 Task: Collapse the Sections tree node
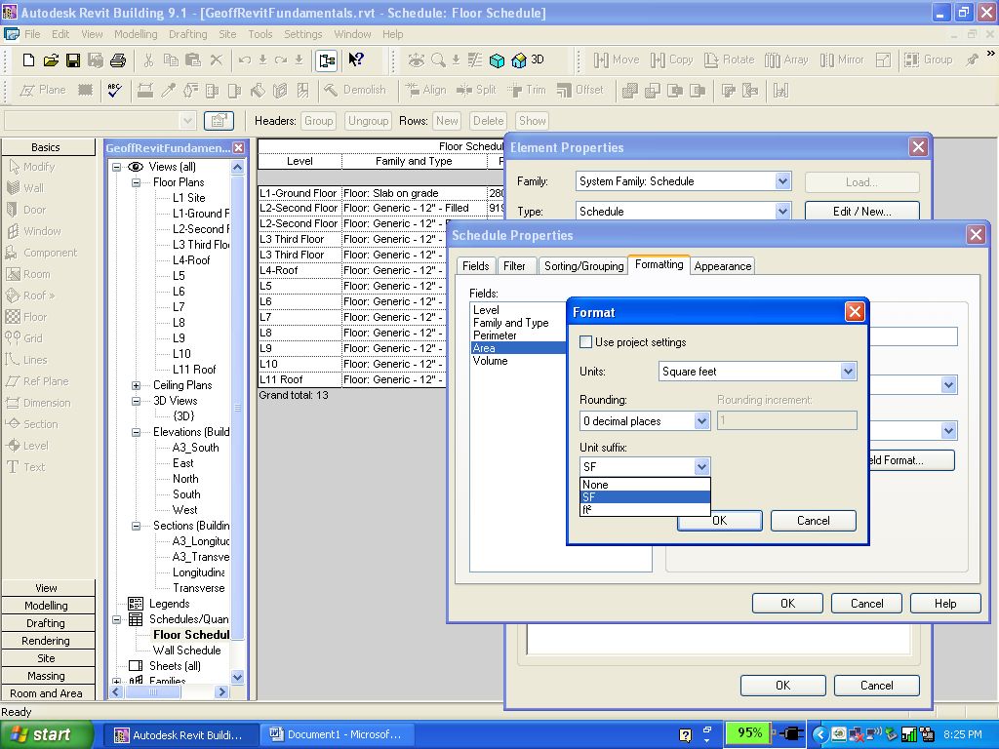pos(136,526)
